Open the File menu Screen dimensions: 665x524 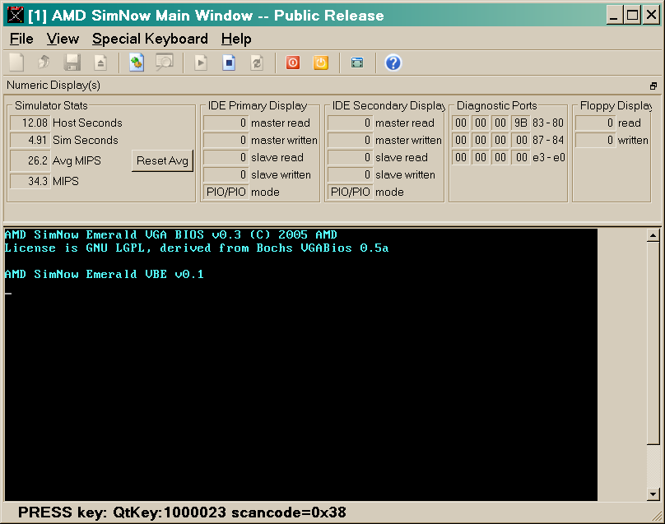(x=21, y=39)
